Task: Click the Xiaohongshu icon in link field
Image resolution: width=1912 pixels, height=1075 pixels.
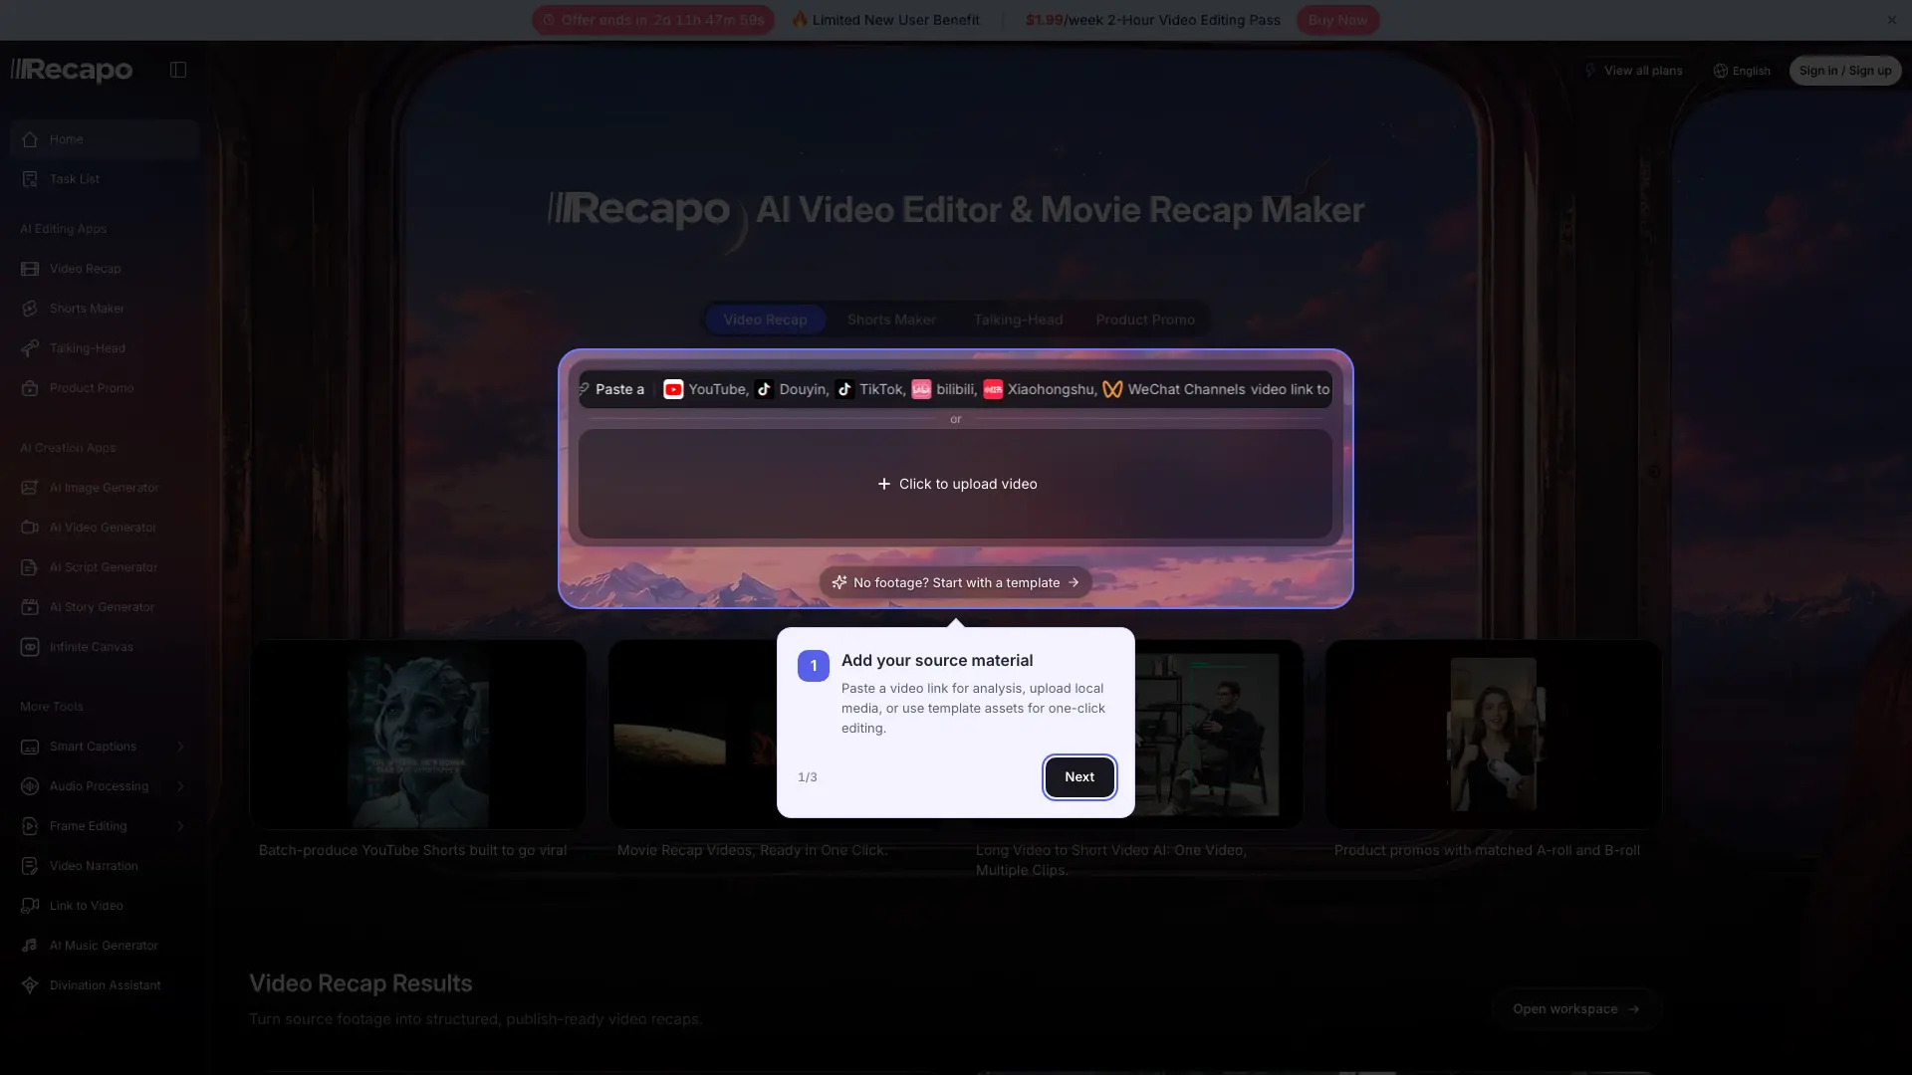Action: tap(993, 389)
